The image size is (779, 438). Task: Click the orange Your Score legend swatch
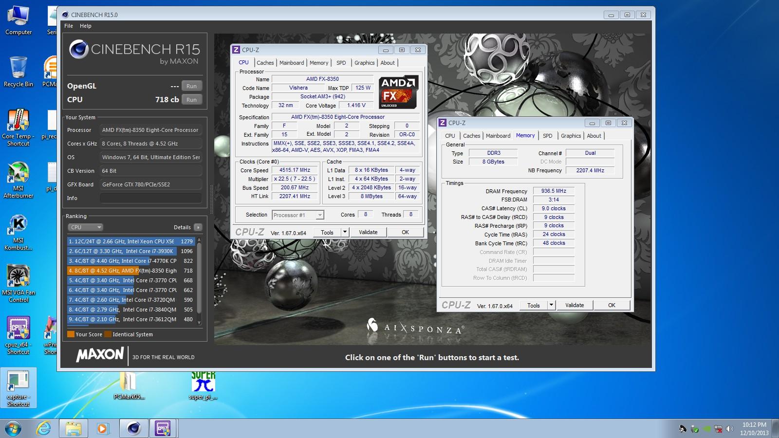(x=71, y=334)
